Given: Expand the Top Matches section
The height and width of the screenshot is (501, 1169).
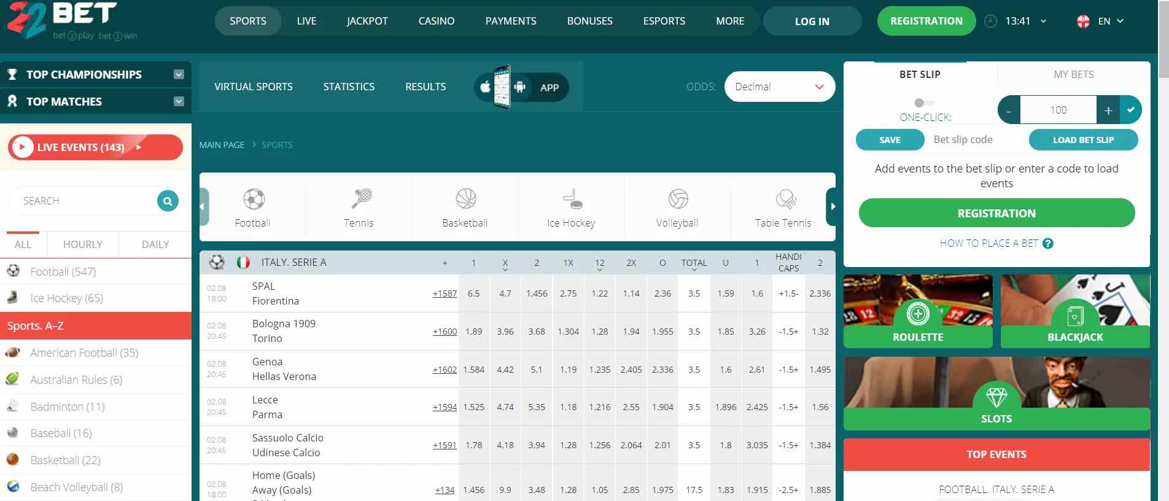Looking at the screenshot, I should [x=179, y=101].
